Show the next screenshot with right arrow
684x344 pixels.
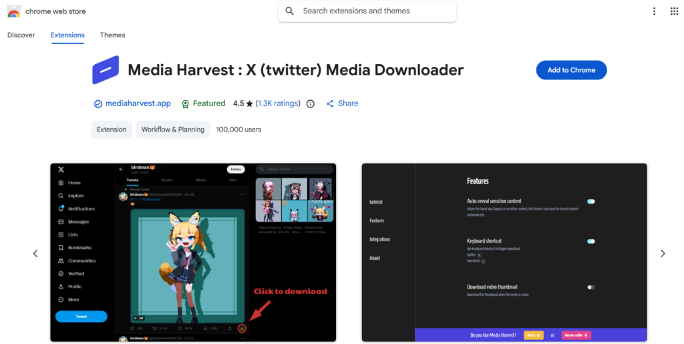[663, 253]
